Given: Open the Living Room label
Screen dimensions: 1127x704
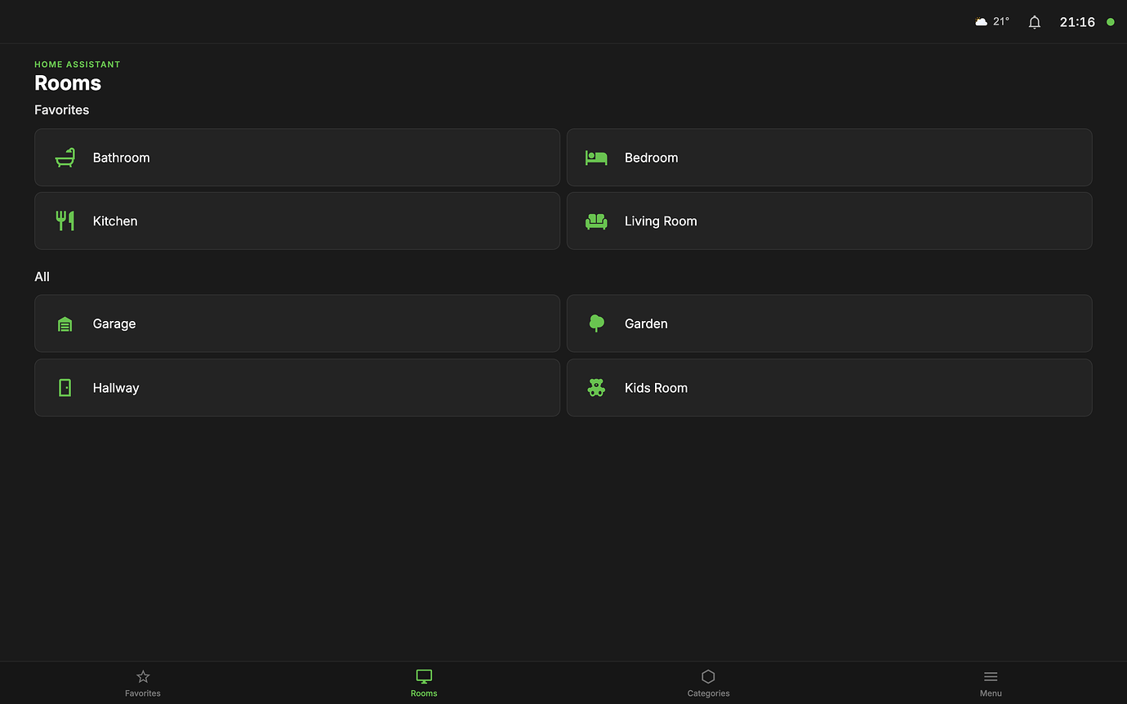Looking at the screenshot, I should 661,221.
